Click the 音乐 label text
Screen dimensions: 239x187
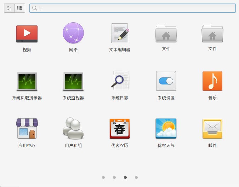(x=212, y=98)
